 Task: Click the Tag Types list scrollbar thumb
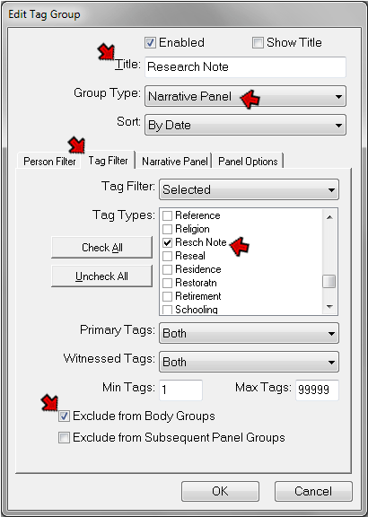coord(329,282)
